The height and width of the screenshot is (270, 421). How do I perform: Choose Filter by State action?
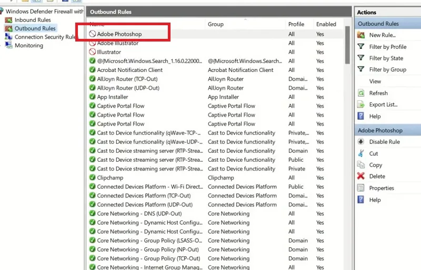pos(386,58)
